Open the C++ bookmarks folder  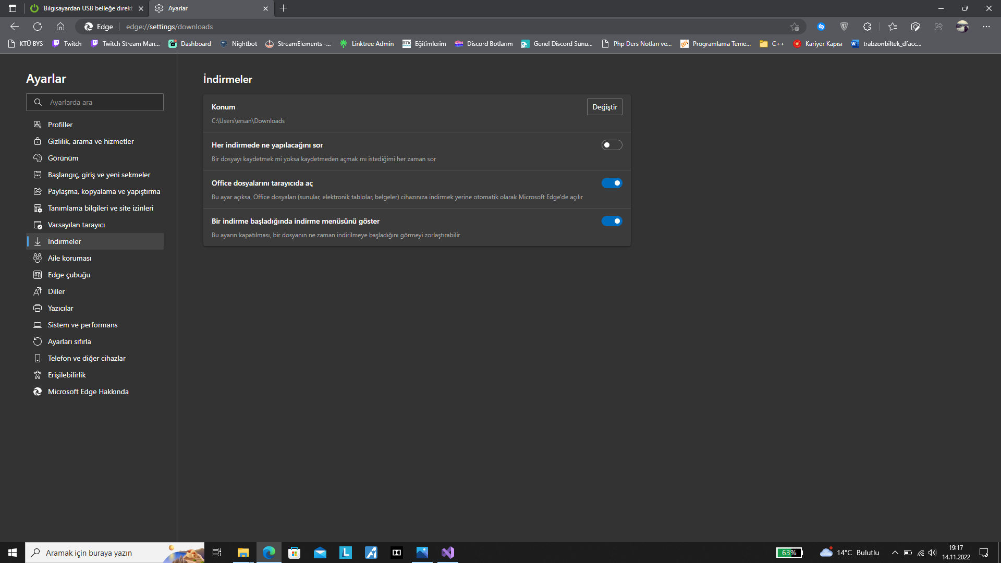[772, 44]
